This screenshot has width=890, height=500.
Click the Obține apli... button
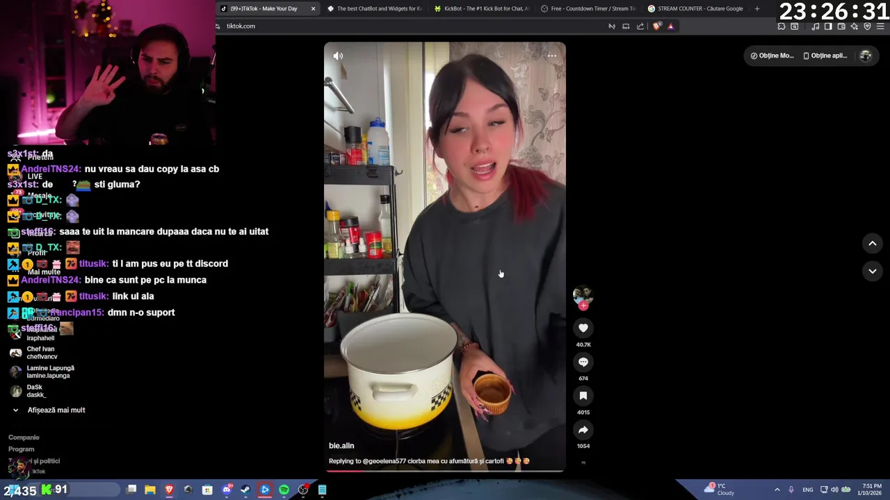click(x=825, y=56)
